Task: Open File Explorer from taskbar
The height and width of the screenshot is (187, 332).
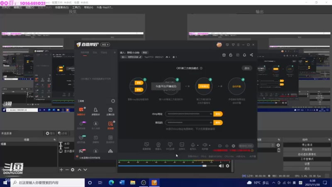Action: coord(133,182)
